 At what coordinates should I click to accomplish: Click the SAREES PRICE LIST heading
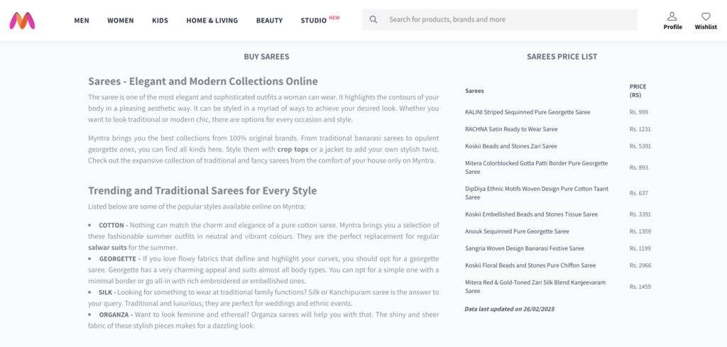pos(562,57)
